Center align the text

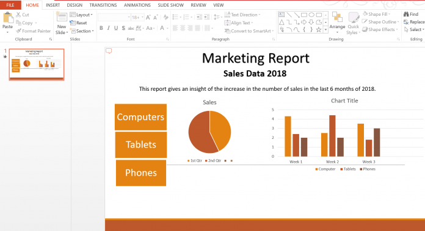click(183, 28)
